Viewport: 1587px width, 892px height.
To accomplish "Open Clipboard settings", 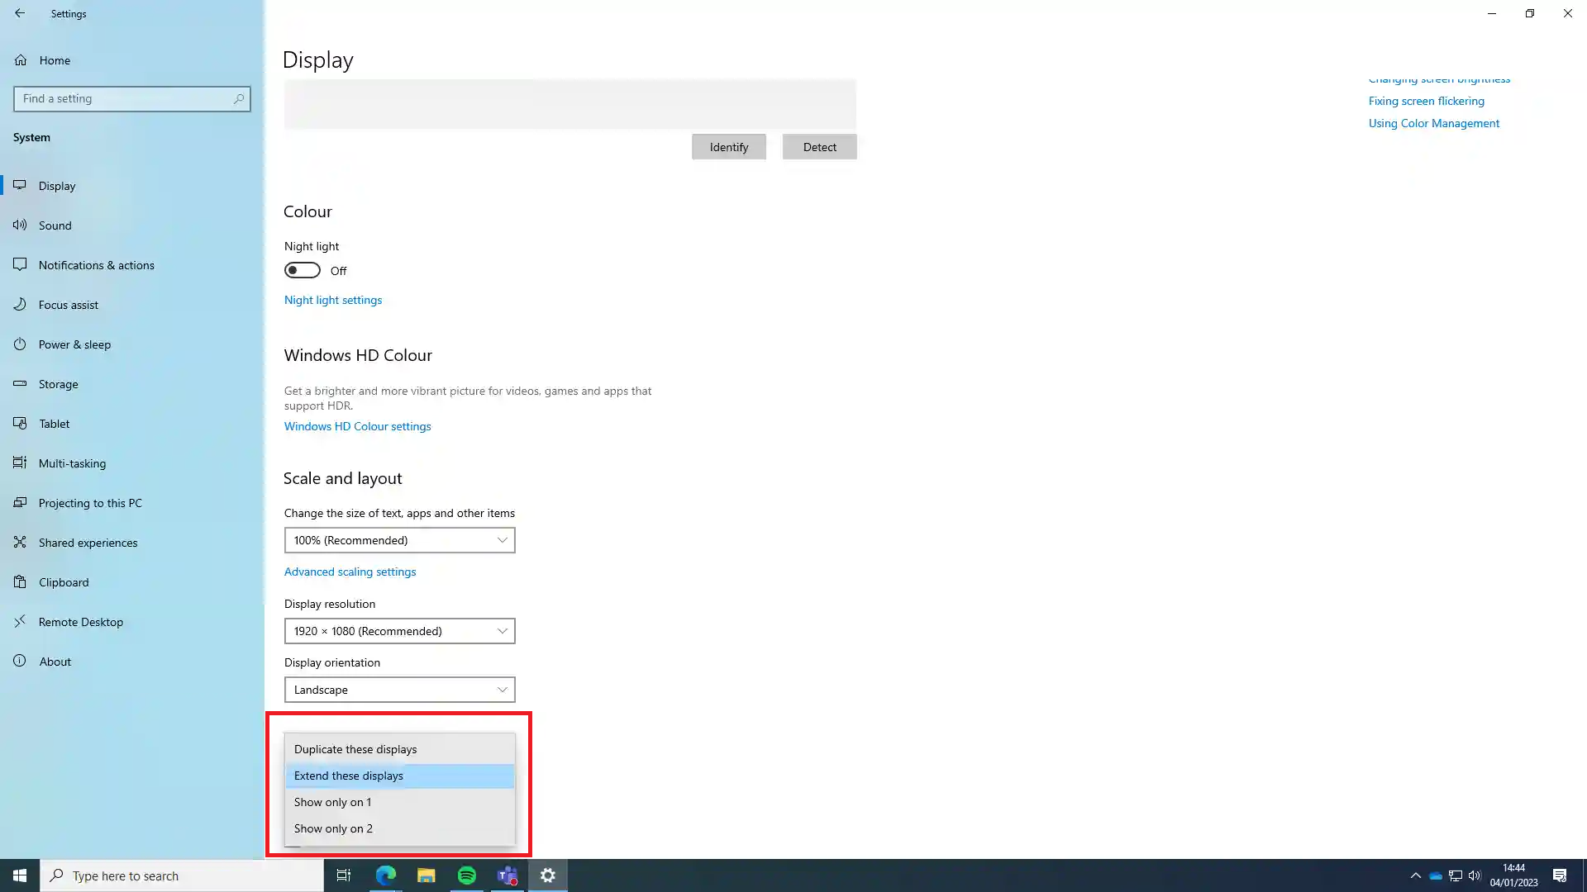I will (x=64, y=581).
